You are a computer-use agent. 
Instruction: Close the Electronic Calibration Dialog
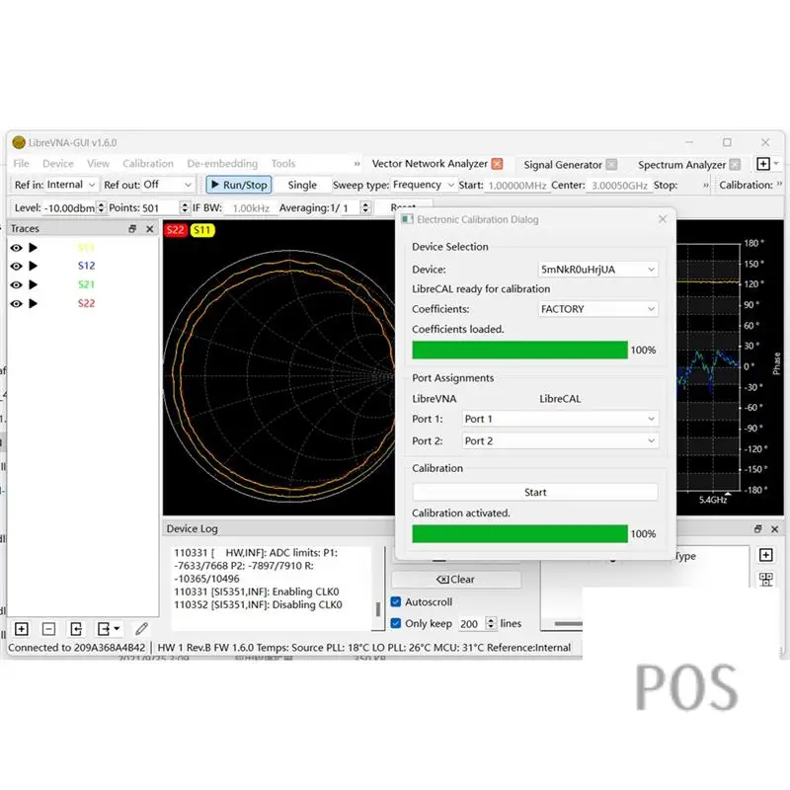tap(663, 218)
